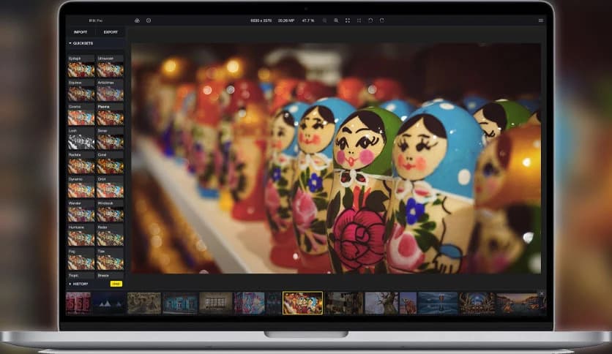Image resolution: width=612 pixels, height=354 pixels.
Task: Click the image dimensions readout in toolbar
Action: [x=261, y=20]
